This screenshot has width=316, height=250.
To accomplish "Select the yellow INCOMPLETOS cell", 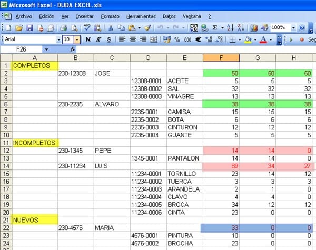I will pyautogui.click(x=35, y=143).
